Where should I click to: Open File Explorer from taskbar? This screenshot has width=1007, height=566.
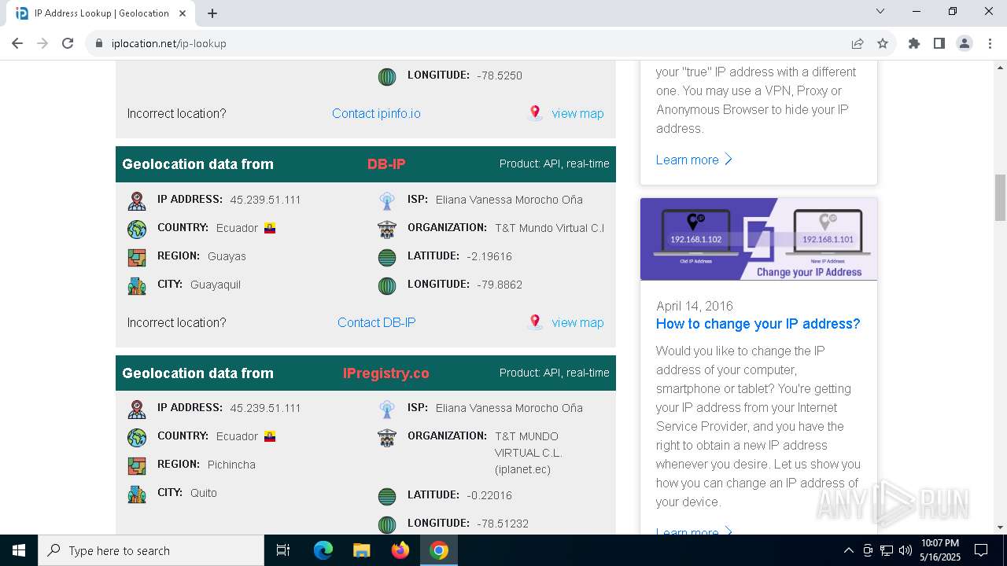[362, 550]
